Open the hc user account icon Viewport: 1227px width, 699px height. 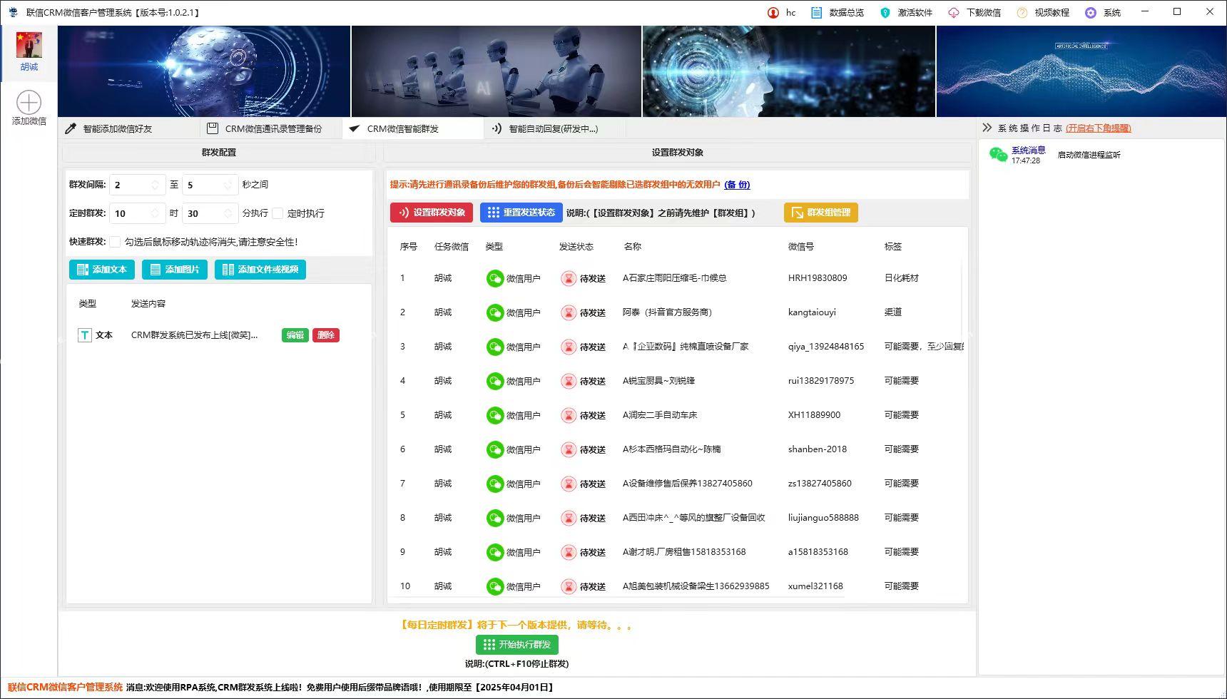tap(773, 13)
